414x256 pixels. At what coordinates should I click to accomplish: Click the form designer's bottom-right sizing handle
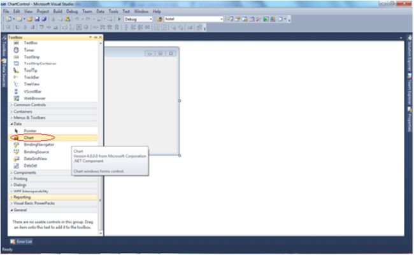click(x=180, y=155)
